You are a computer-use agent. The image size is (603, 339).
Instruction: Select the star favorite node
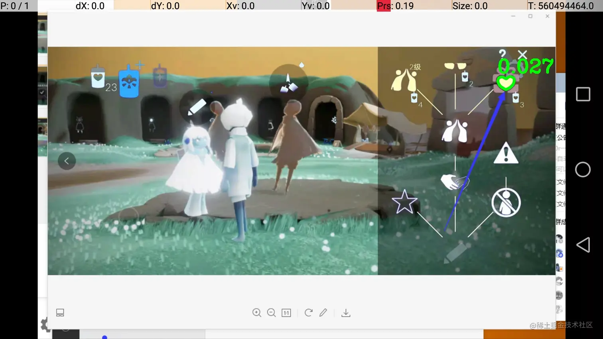[x=404, y=202]
